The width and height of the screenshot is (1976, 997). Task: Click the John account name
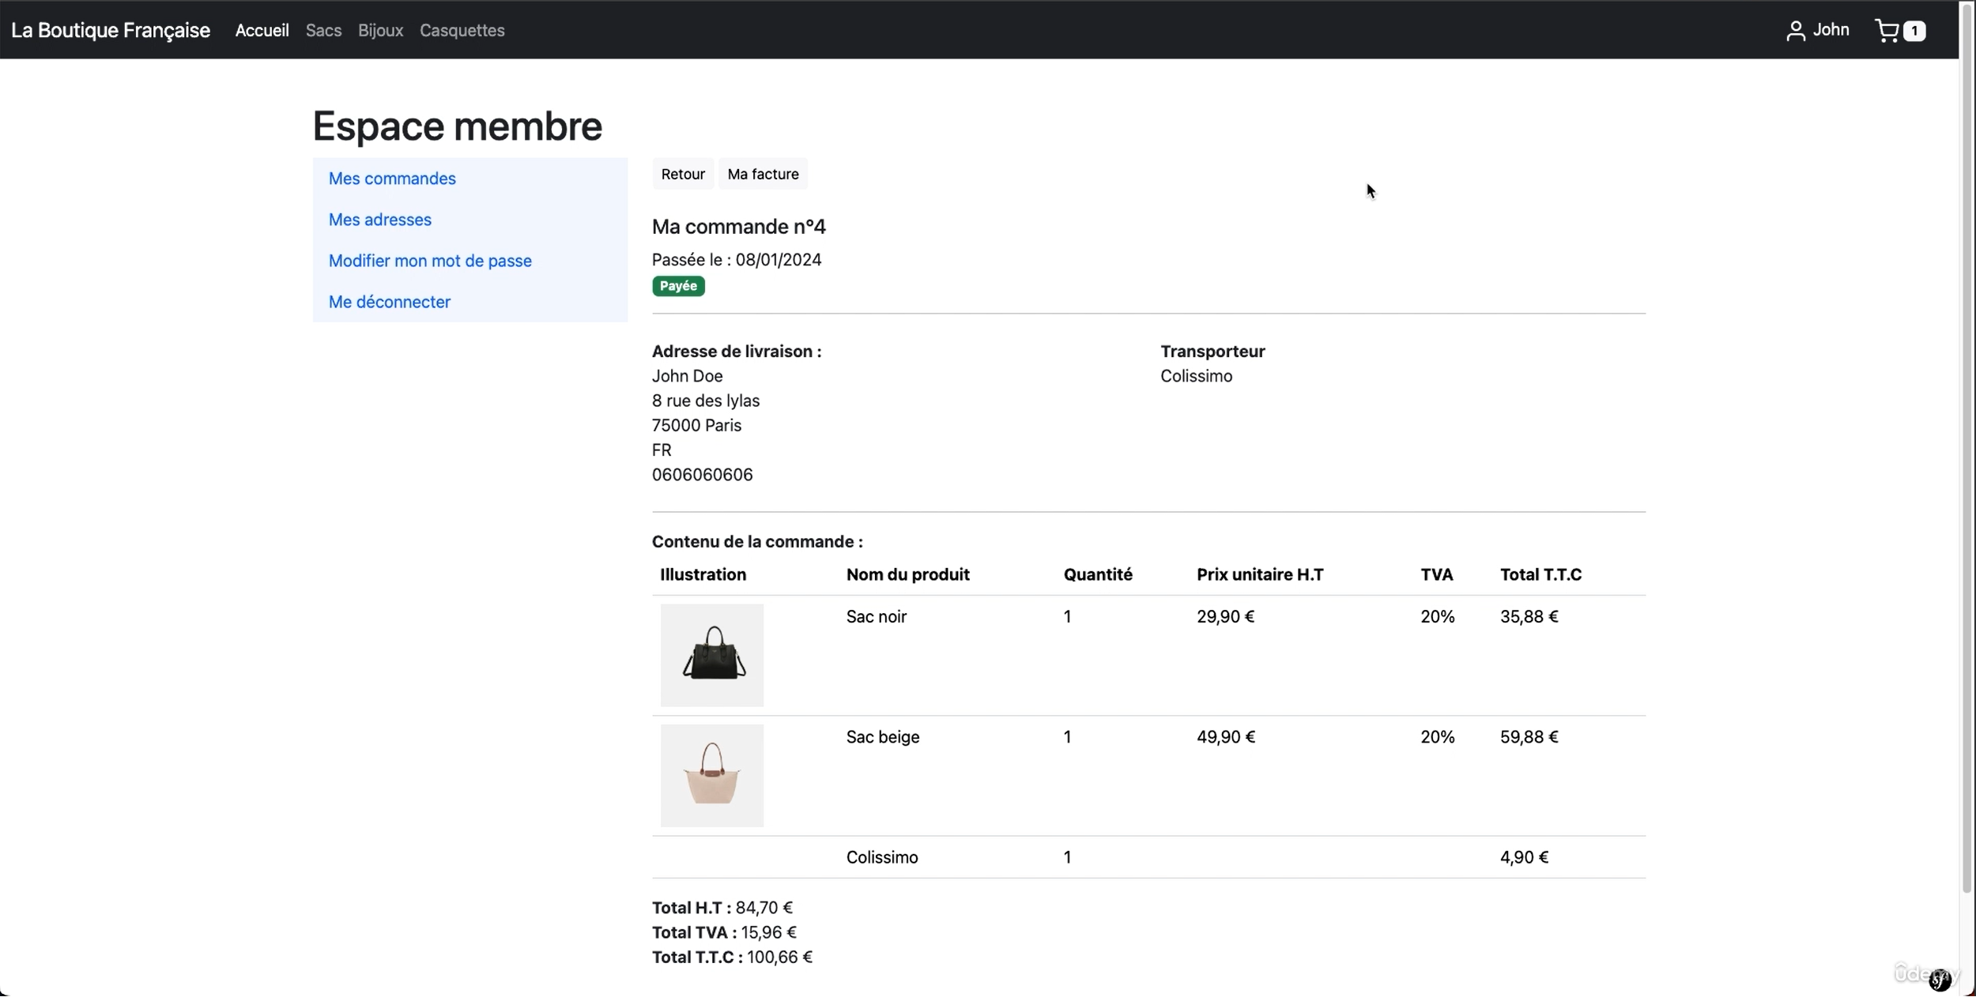1831,30
